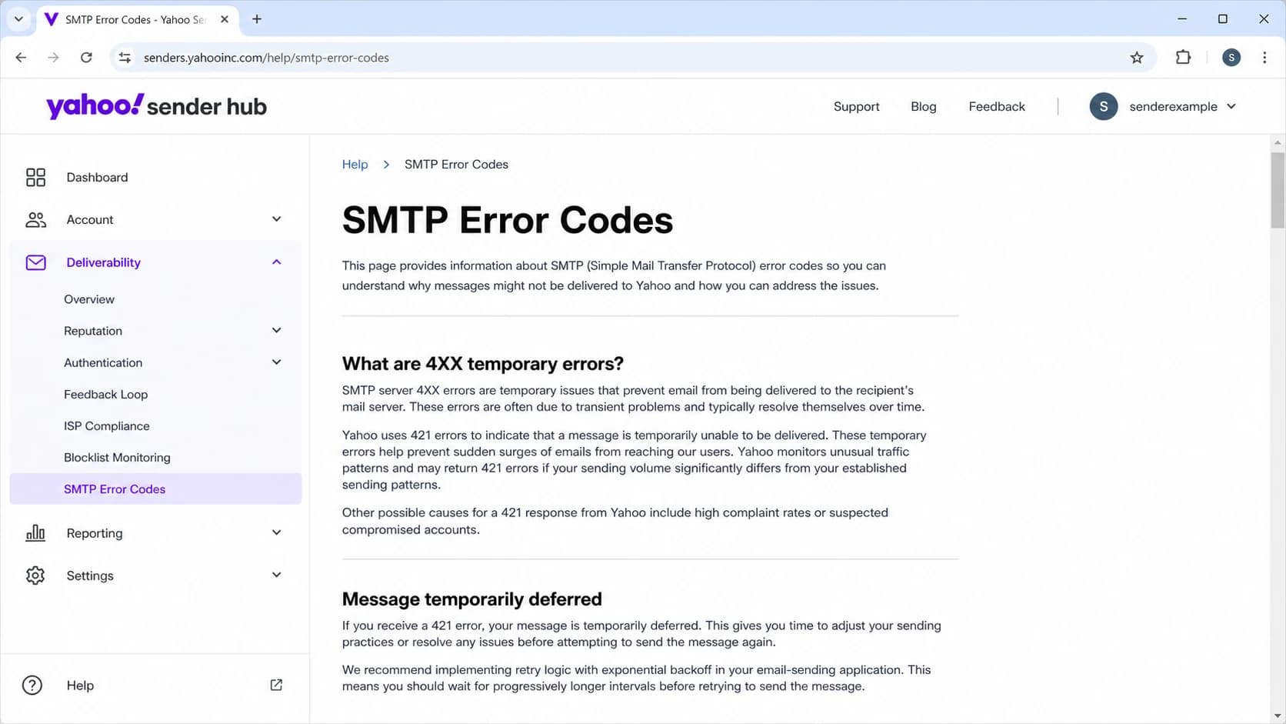Click the senderexample avatar circle
Image resolution: width=1286 pixels, height=724 pixels.
coord(1103,106)
